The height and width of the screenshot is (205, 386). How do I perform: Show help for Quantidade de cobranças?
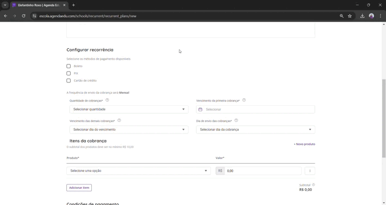click(x=107, y=100)
